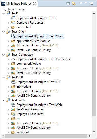
Task: Select the WebRoot folder entry
Action: coord(23,132)
